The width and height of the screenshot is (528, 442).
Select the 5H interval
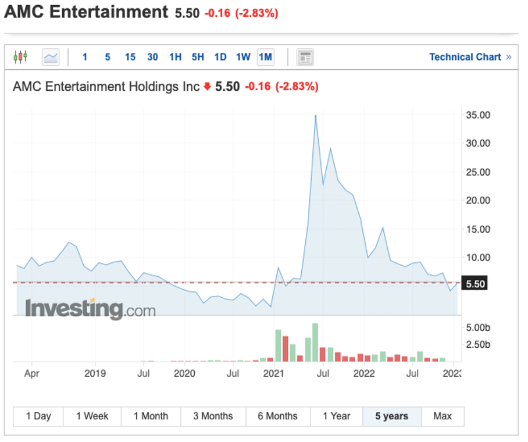click(x=198, y=57)
